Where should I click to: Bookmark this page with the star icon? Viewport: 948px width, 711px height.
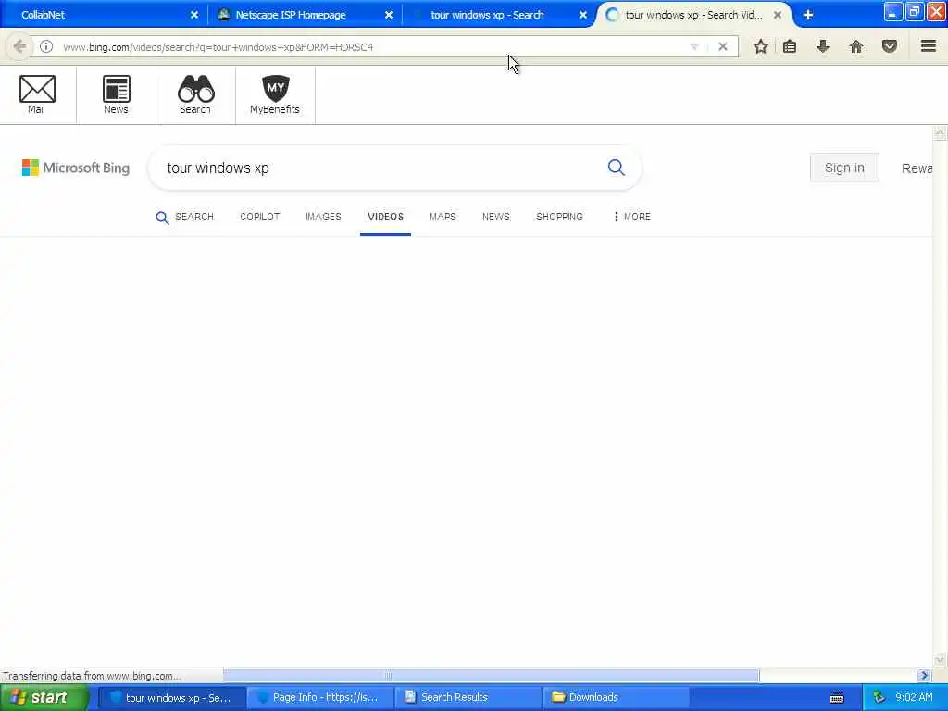pos(761,46)
